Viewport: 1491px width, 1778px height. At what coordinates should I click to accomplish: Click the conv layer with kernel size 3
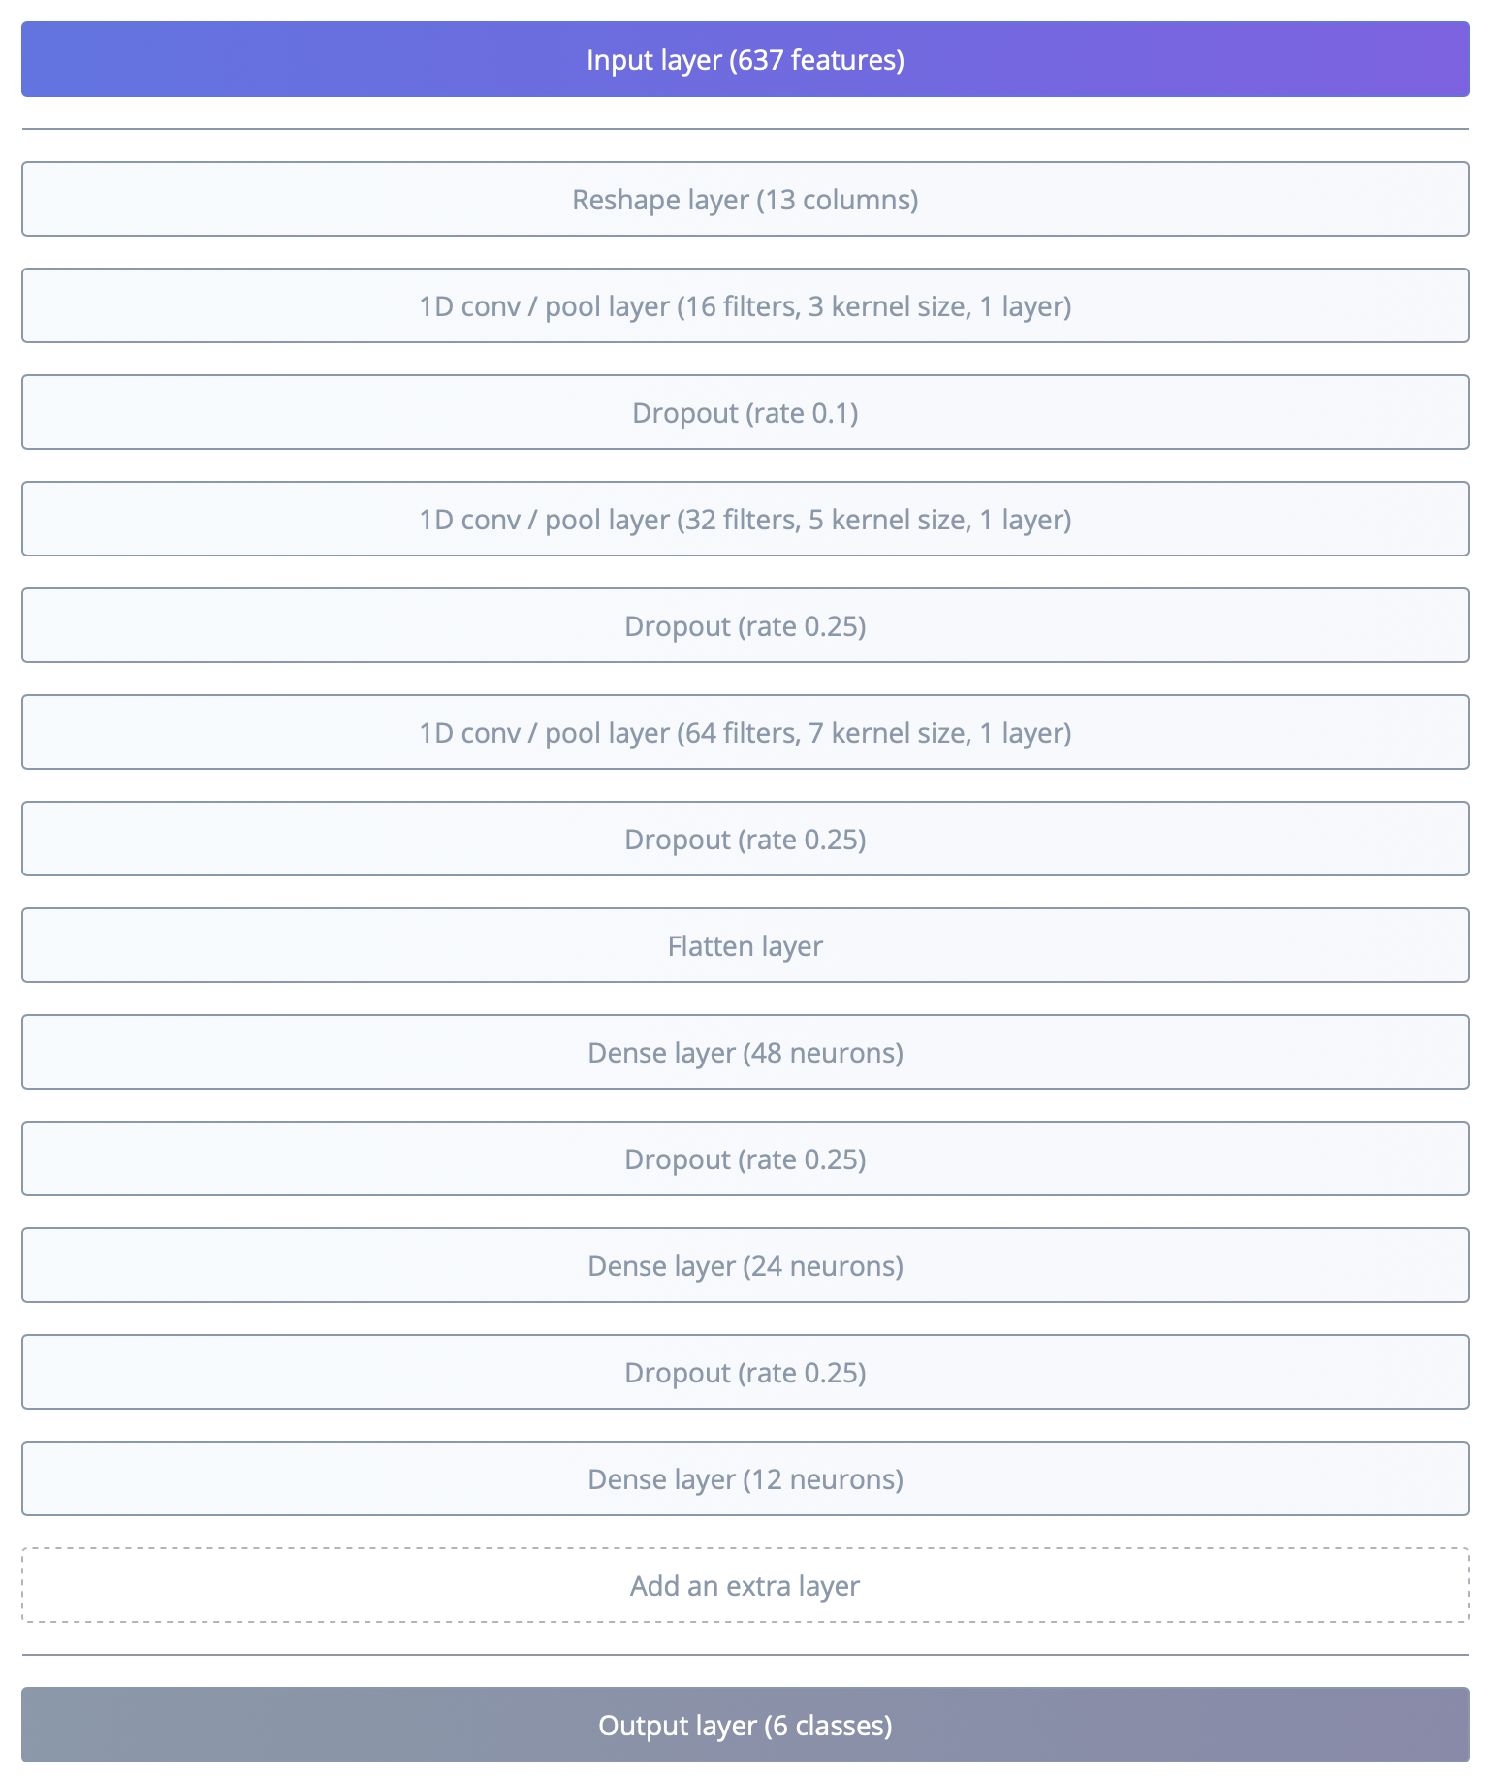pyautogui.click(x=745, y=306)
